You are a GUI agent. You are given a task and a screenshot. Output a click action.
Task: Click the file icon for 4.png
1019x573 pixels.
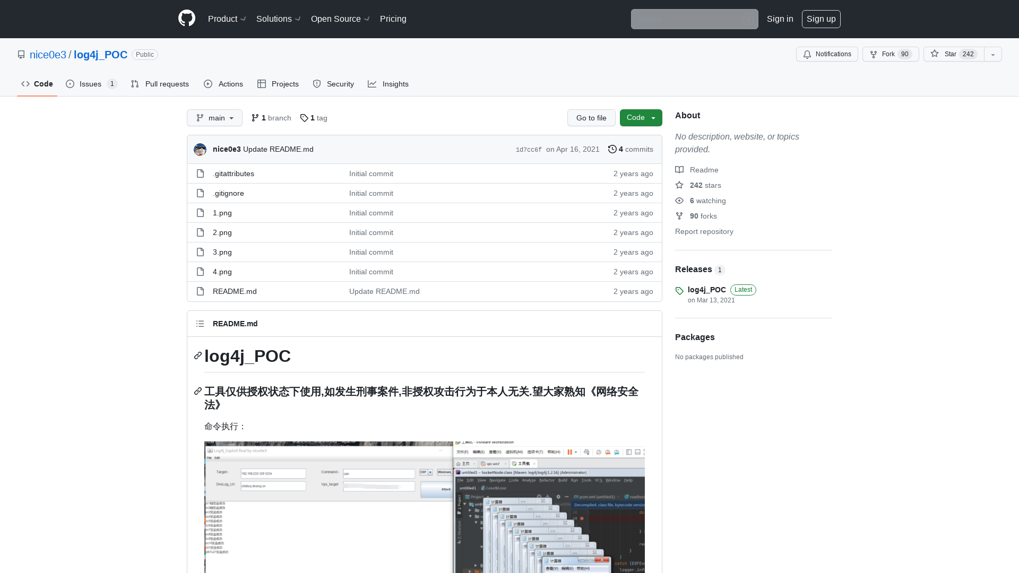pos(200,272)
